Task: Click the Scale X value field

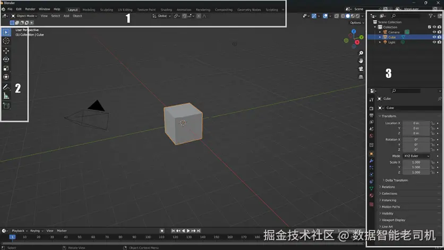Action: (416, 162)
